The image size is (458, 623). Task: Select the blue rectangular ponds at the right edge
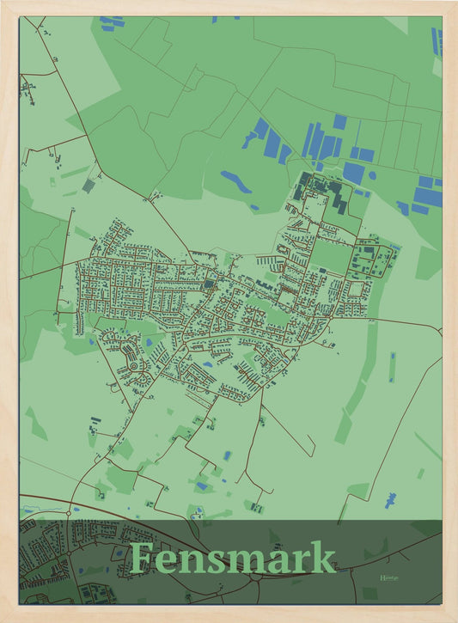click(x=426, y=195)
